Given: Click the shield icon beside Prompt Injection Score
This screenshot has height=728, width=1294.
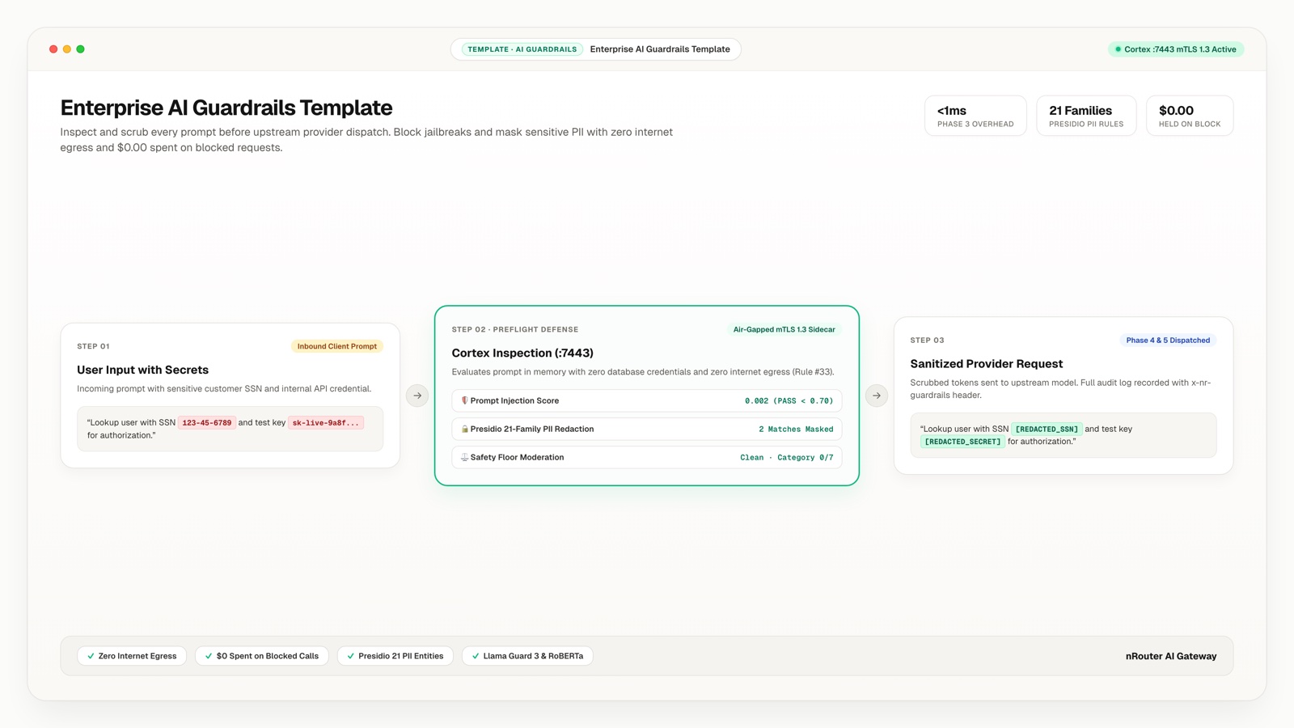Looking at the screenshot, I should (464, 400).
